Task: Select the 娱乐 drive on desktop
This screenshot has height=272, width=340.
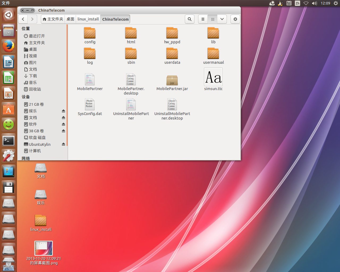Action: click(x=41, y=197)
